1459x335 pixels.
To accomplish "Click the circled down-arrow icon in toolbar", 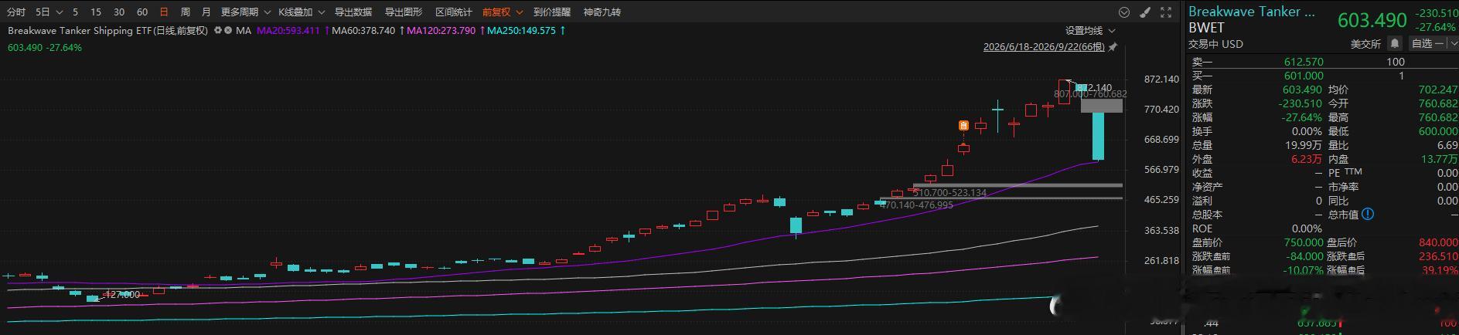I will (x=1124, y=12).
